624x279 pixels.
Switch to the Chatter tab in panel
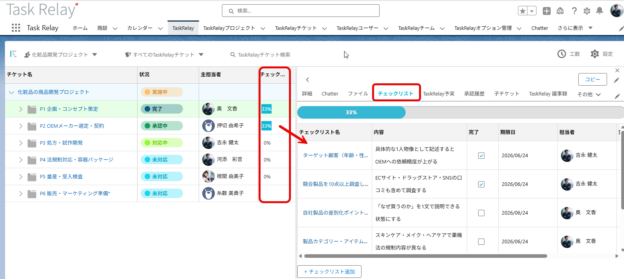[x=330, y=94]
